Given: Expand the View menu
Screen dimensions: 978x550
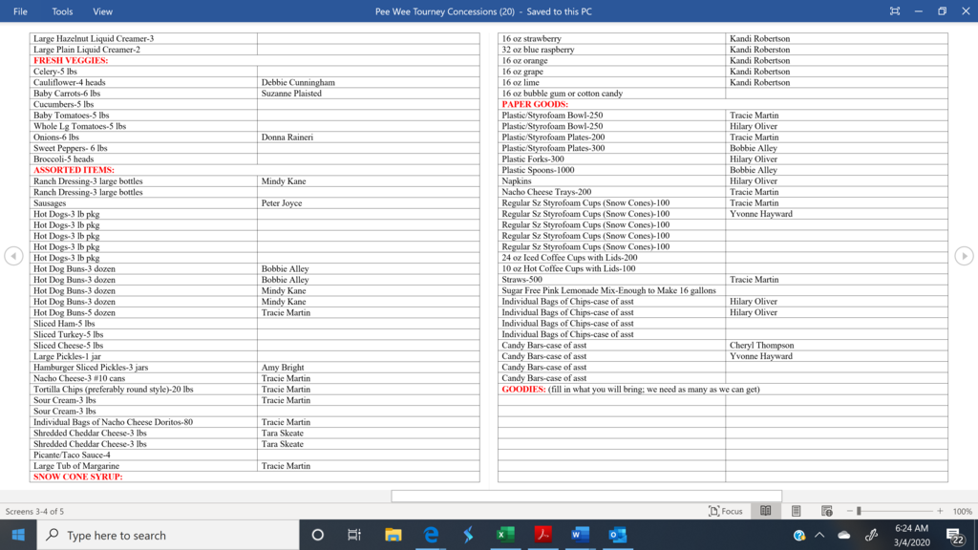Looking at the screenshot, I should (102, 11).
